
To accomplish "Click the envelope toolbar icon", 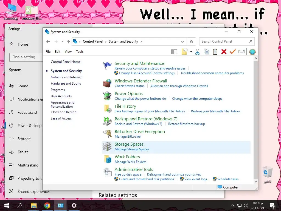I will point(241,52).
